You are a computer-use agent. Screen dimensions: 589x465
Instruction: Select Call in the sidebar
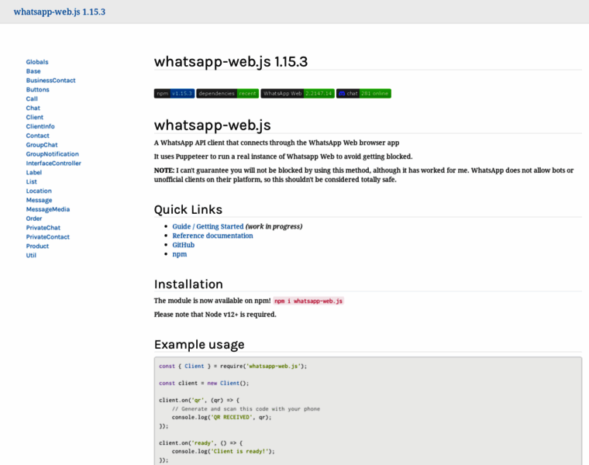pyautogui.click(x=32, y=98)
